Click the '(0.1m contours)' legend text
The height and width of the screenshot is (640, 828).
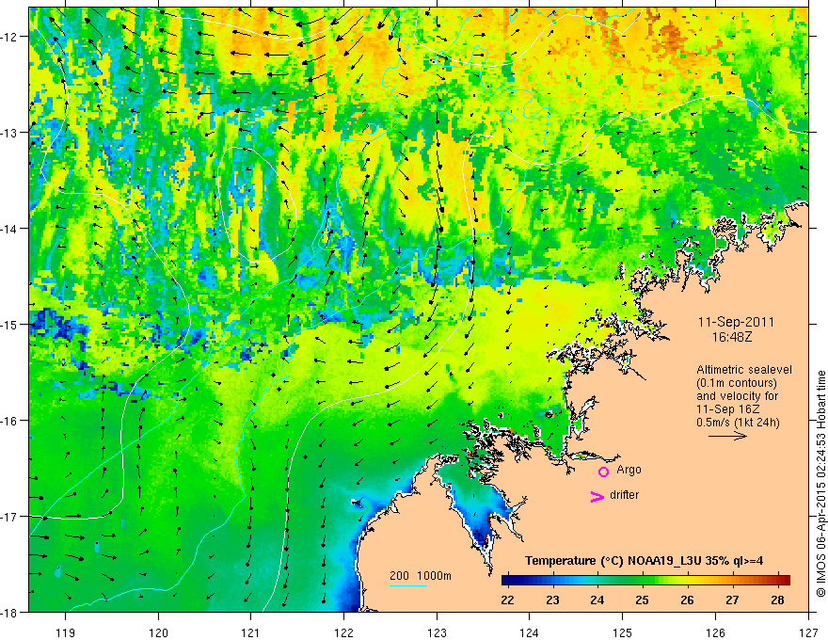[x=737, y=383]
